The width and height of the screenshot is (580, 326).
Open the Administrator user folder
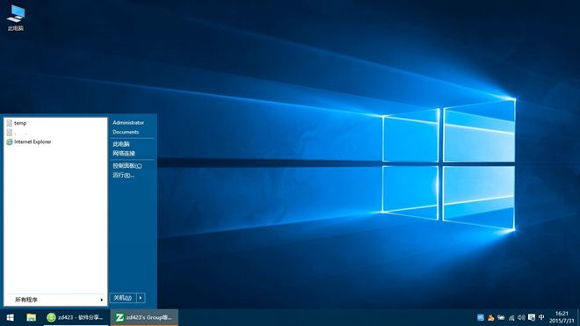tap(128, 122)
